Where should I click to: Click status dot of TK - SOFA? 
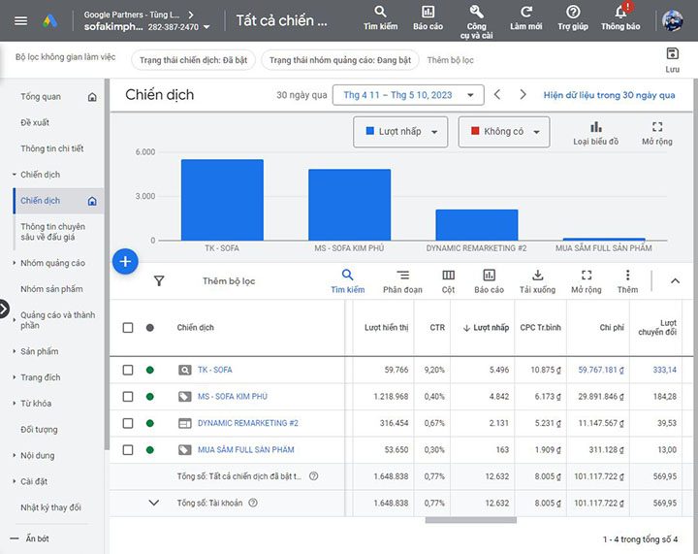[x=150, y=370]
